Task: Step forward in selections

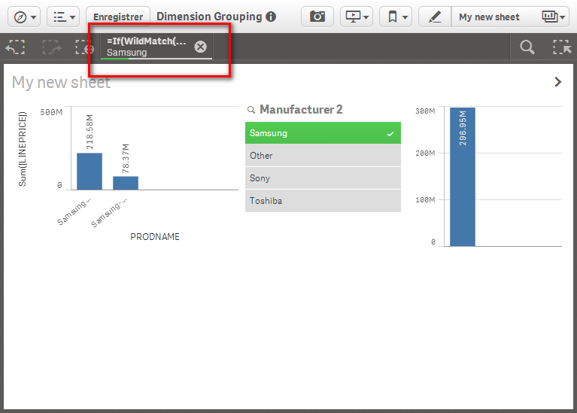Action: [51, 47]
